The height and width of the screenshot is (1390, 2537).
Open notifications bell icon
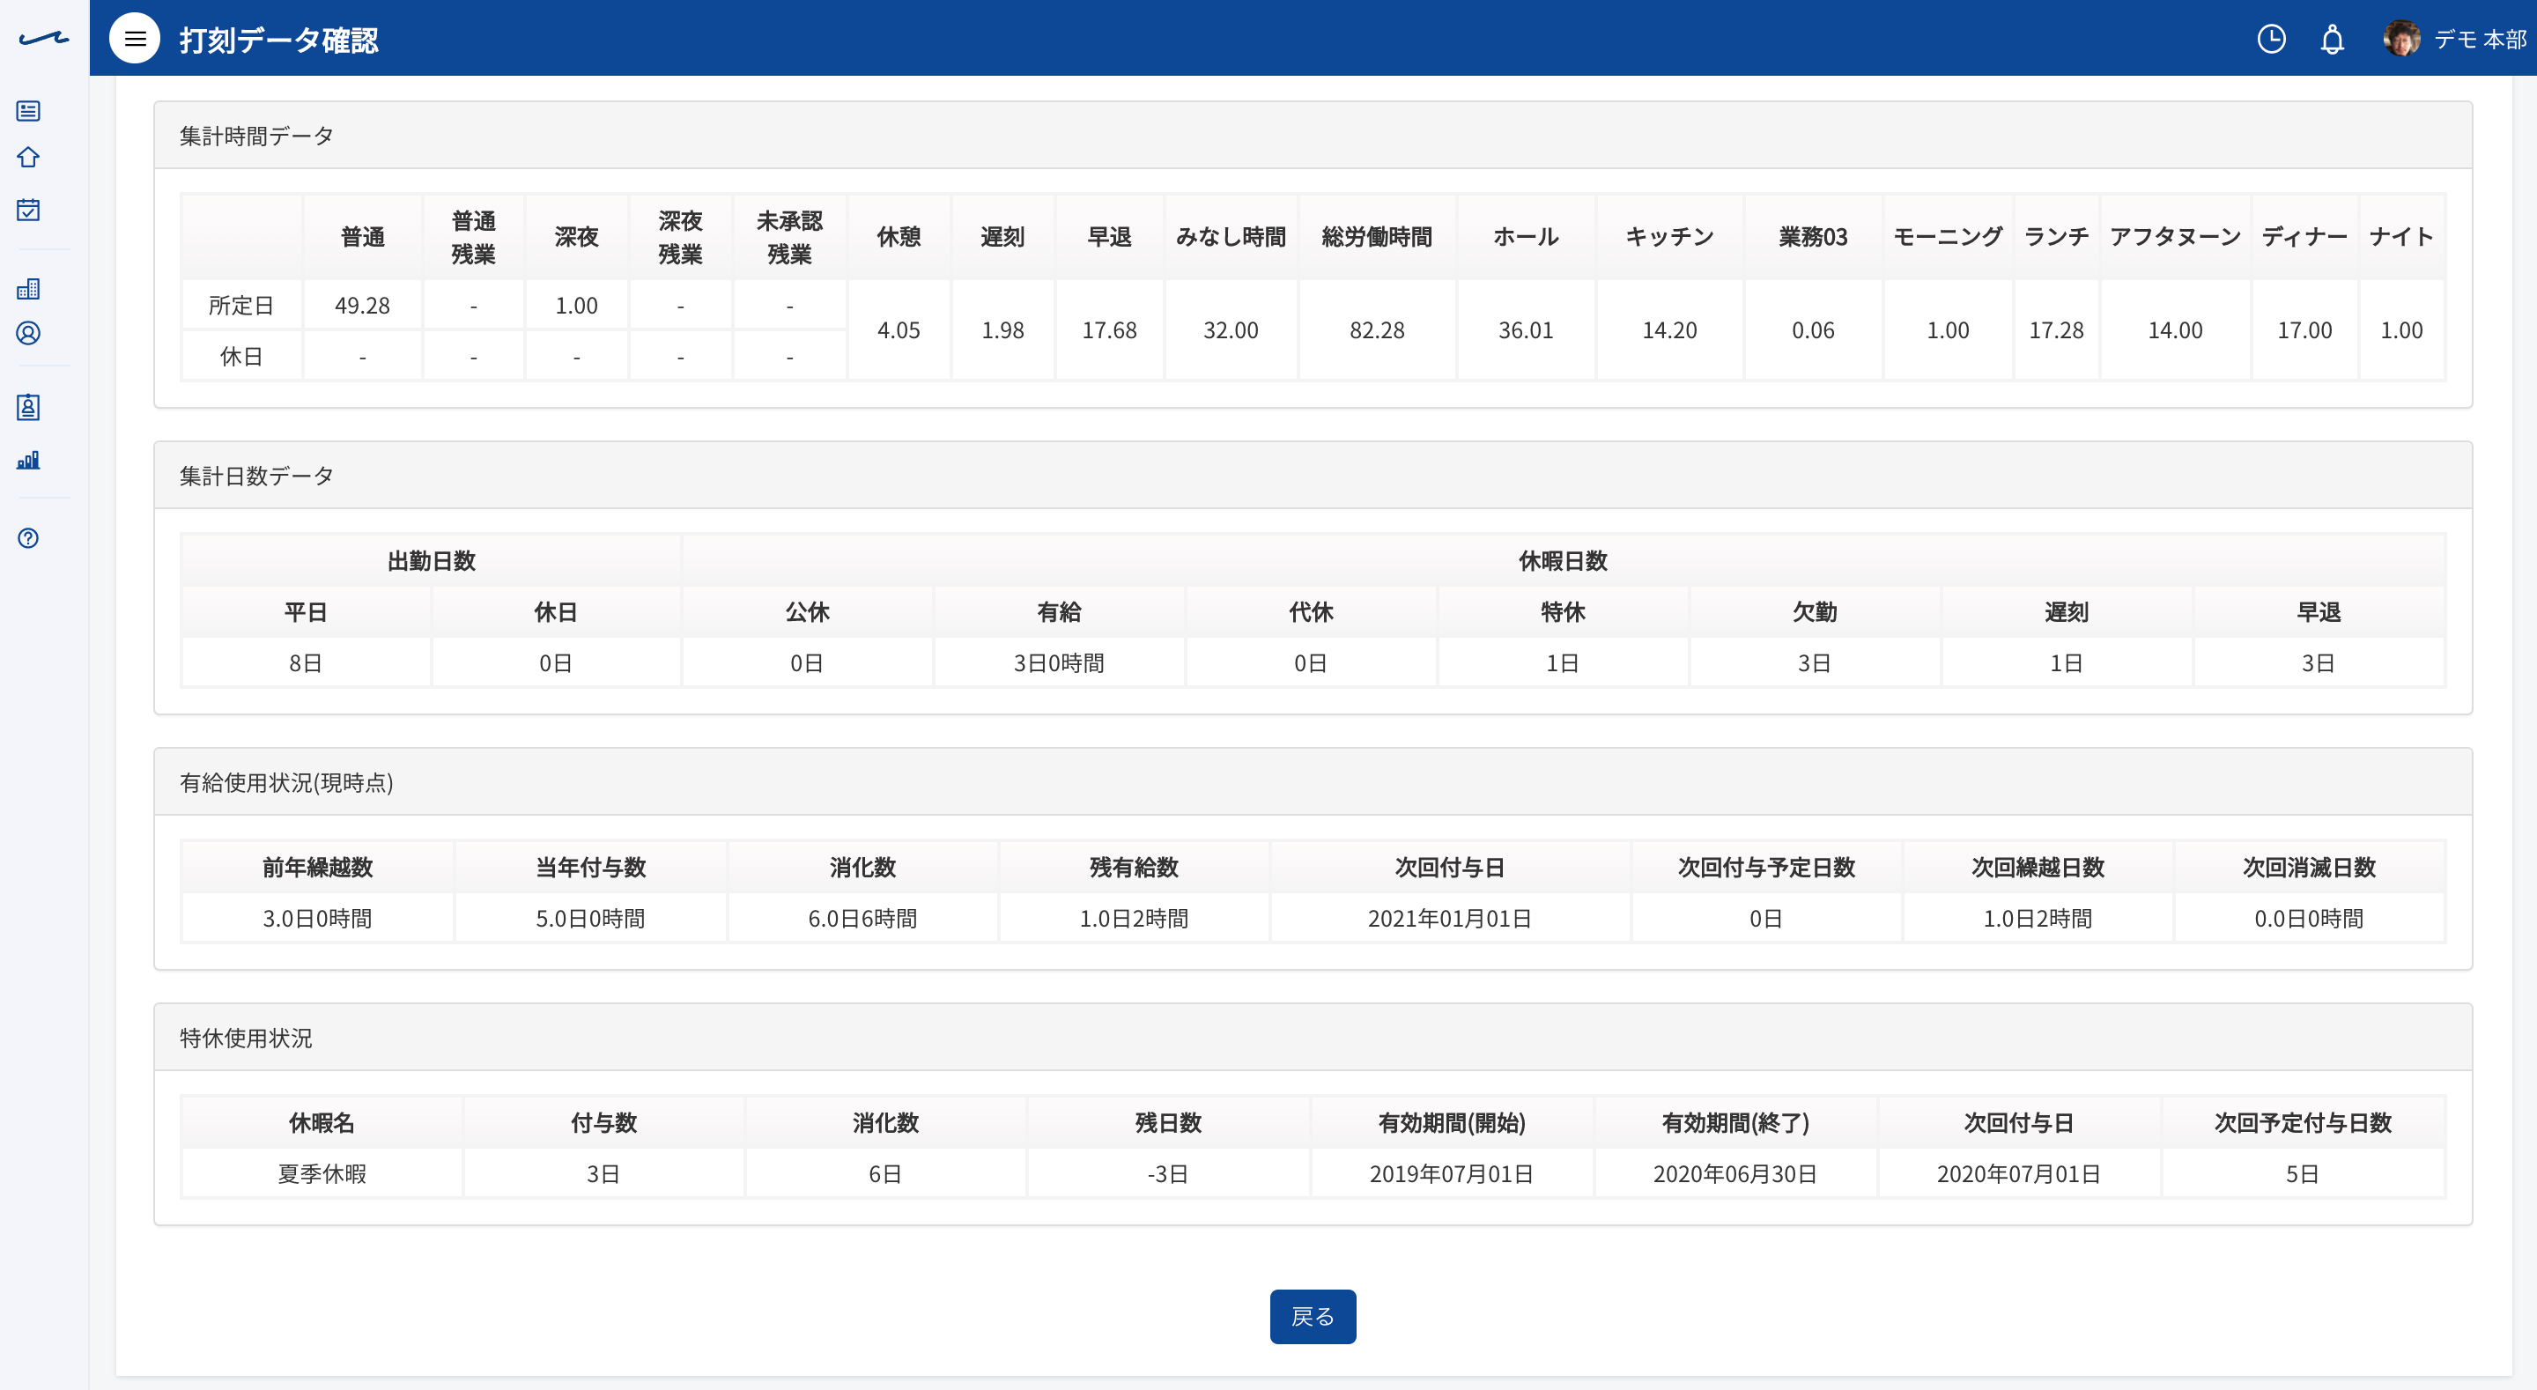2332,39
